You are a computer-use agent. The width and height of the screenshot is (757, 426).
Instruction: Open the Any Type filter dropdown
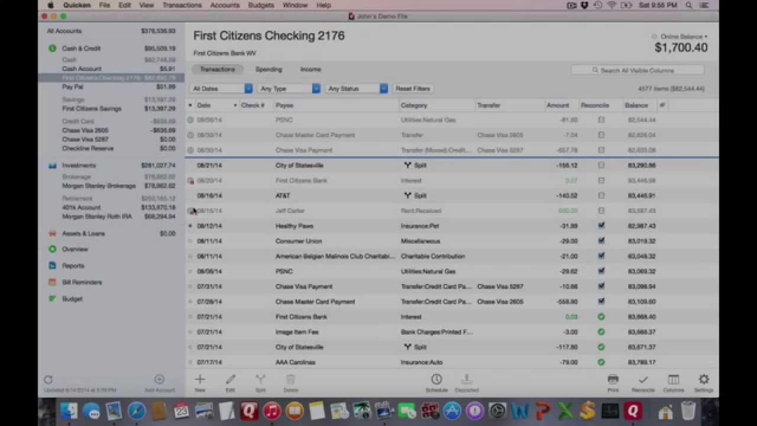point(289,89)
